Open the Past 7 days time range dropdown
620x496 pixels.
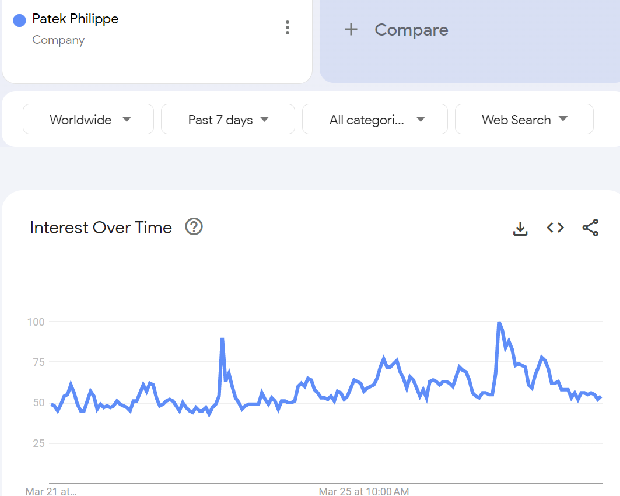(227, 120)
